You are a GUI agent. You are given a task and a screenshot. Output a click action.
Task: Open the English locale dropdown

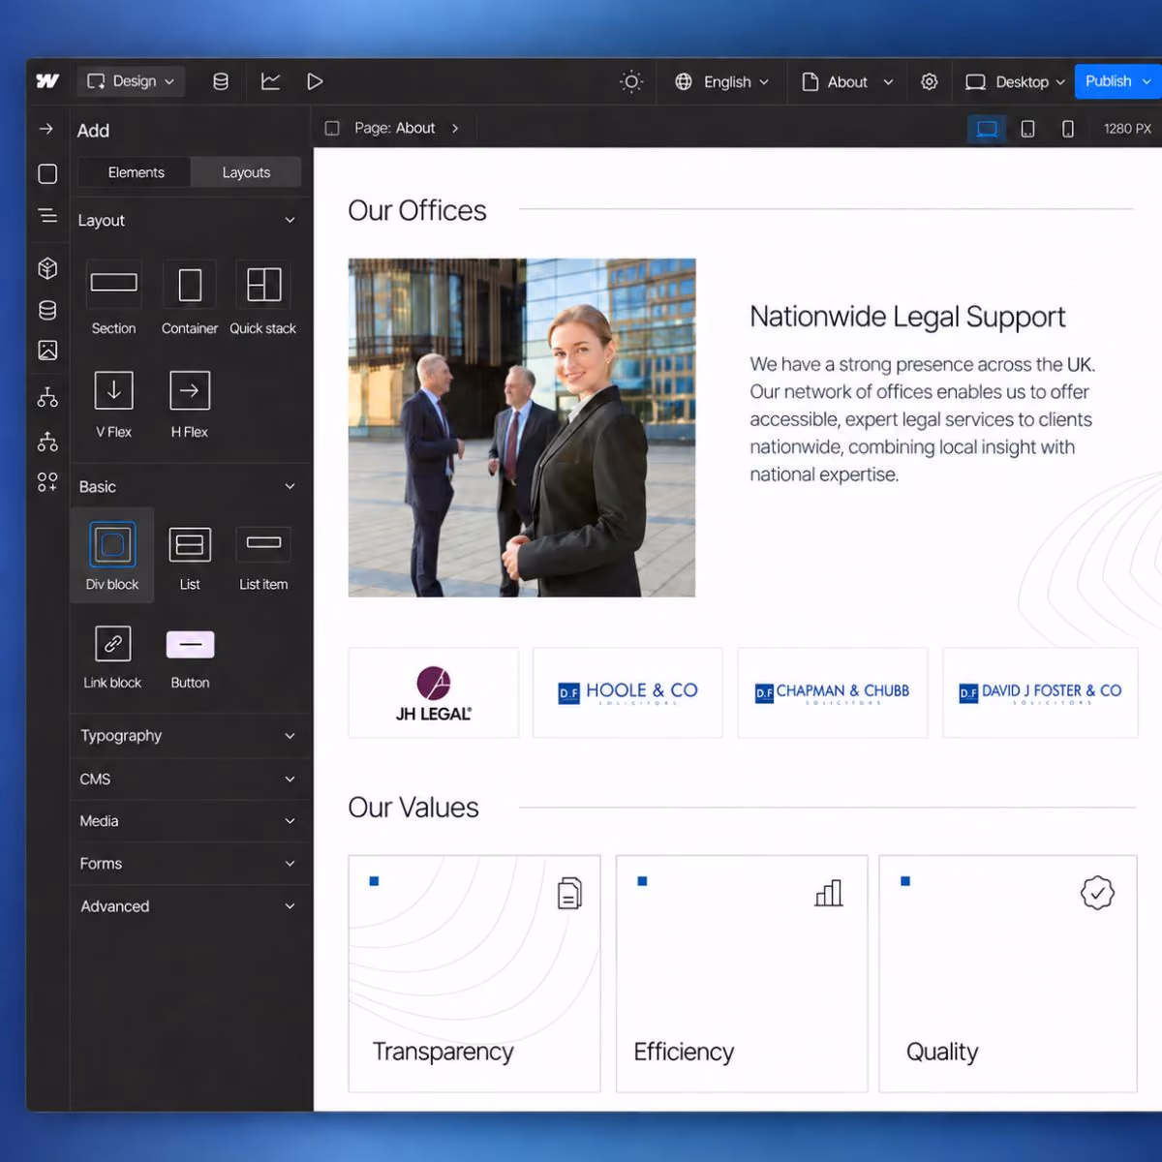click(x=722, y=81)
